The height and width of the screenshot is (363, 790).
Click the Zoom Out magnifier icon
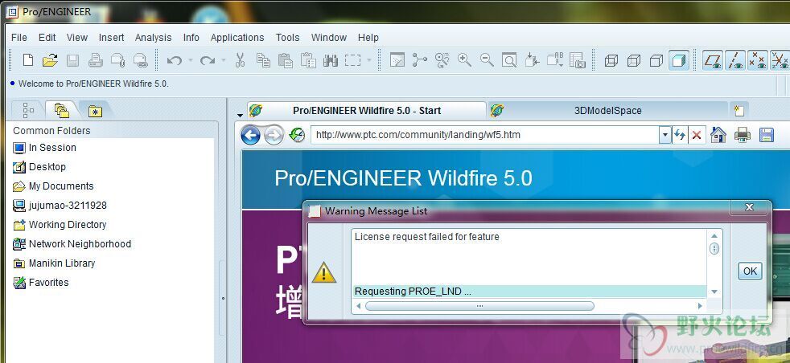(x=487, y=61)
